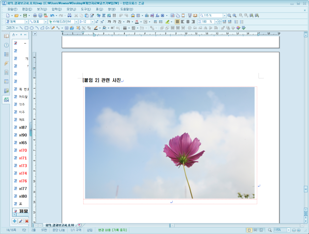309x234 pixels.
Task: Zoom in with the plus magnifier icon
Action: 234,16
